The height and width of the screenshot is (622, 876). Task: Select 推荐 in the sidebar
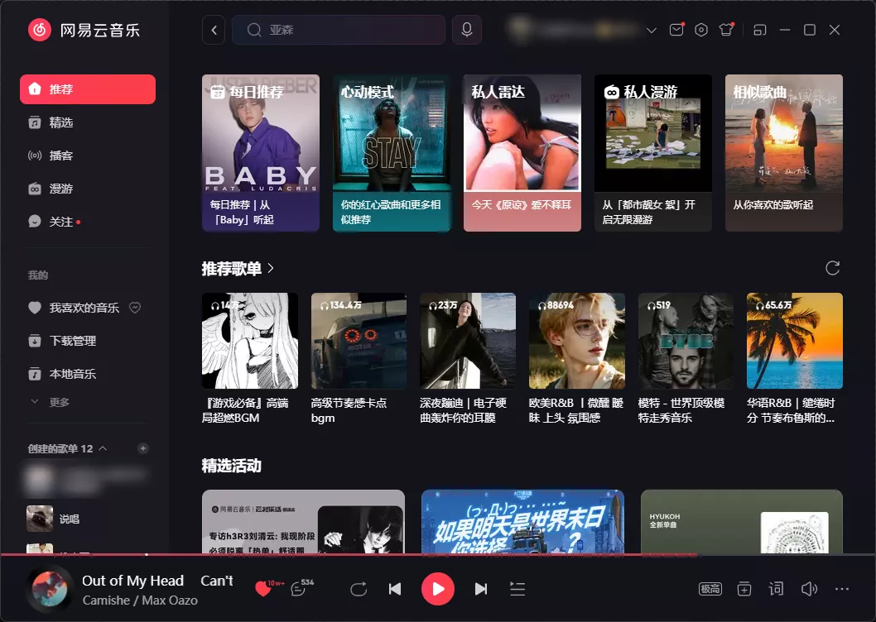(88, 89)
